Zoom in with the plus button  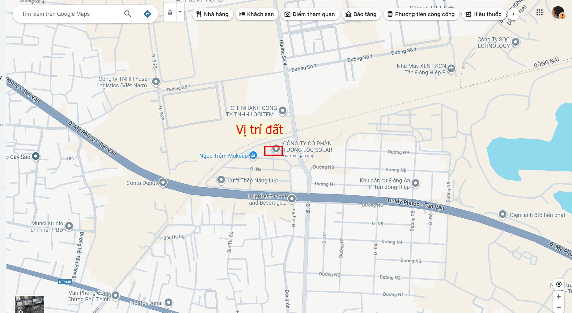(x=559, y=297)
